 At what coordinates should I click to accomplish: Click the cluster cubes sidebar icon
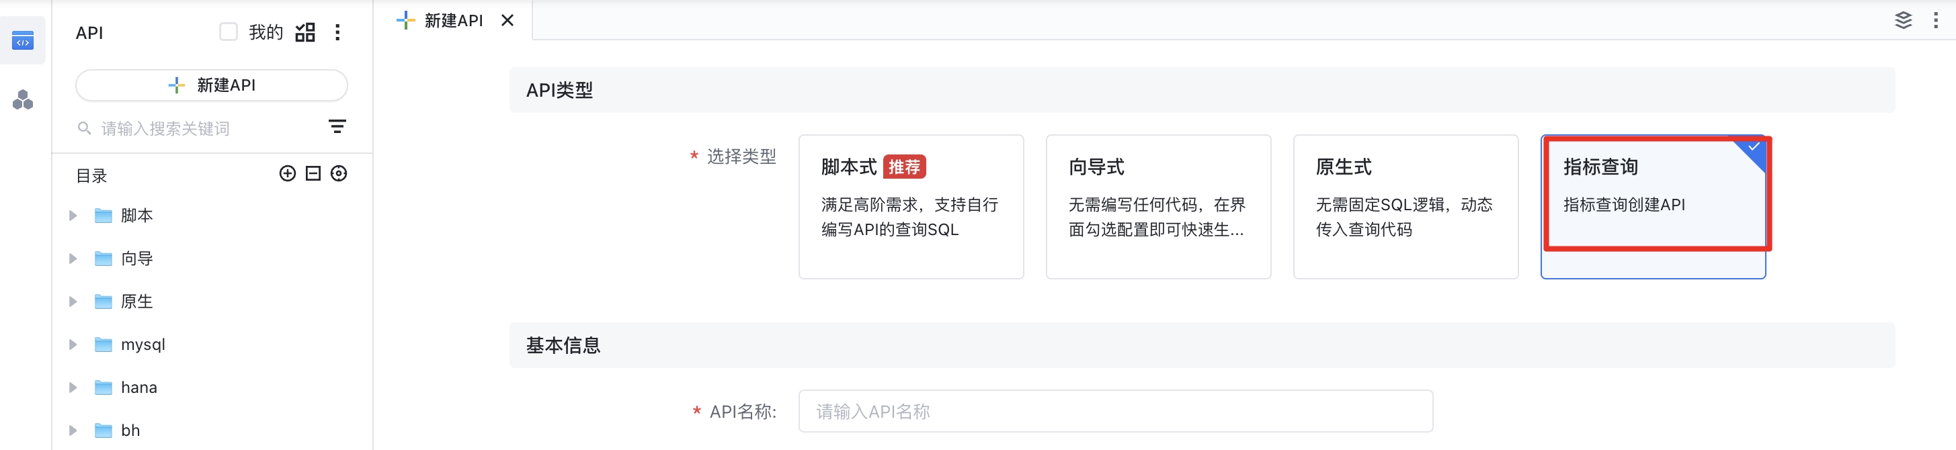click(23, 100)
